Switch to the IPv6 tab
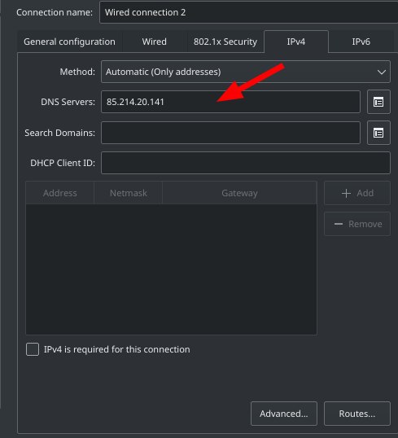The image size is (398, 438). pos(361,42)
